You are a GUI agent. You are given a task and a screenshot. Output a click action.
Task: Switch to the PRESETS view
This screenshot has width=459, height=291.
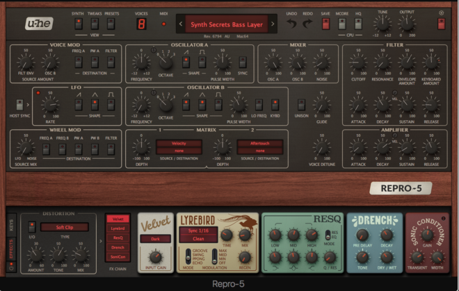[x=111, y=24]
